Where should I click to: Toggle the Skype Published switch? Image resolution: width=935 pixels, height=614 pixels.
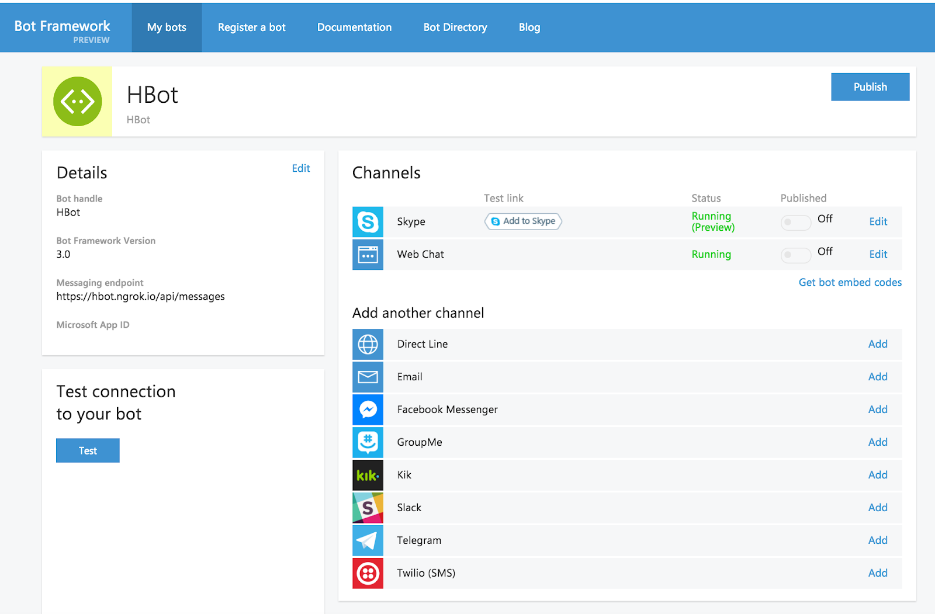pyautogui.click(x=795, y=223)
